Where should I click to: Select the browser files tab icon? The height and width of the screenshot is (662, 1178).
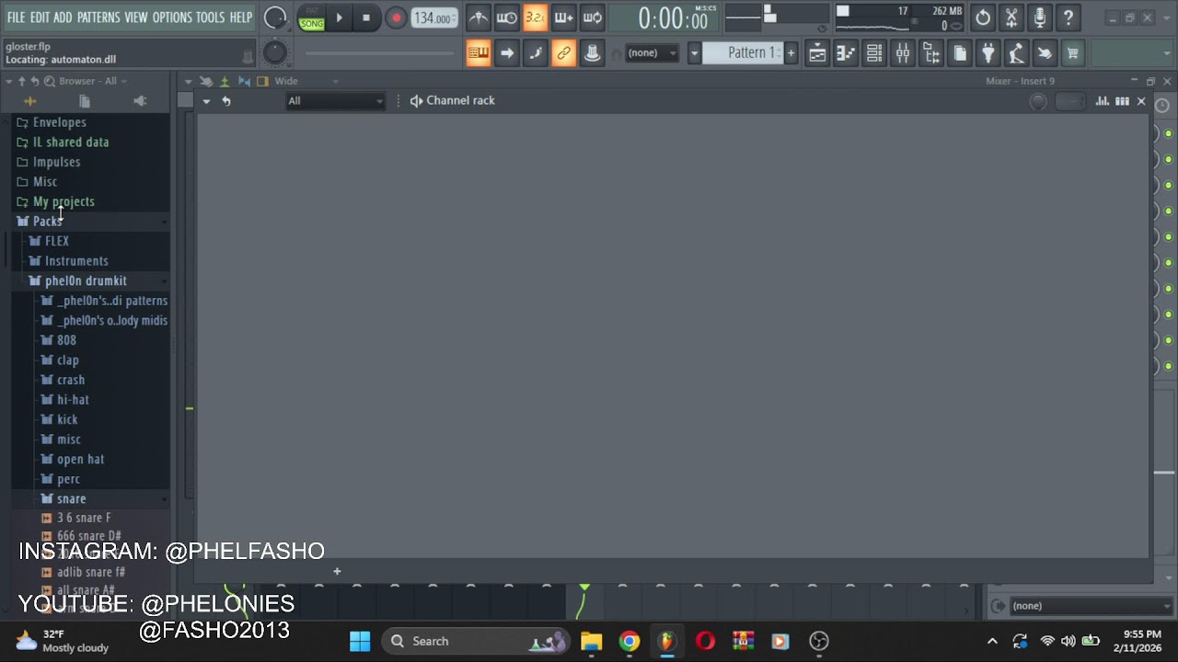[x=85, y=101]
